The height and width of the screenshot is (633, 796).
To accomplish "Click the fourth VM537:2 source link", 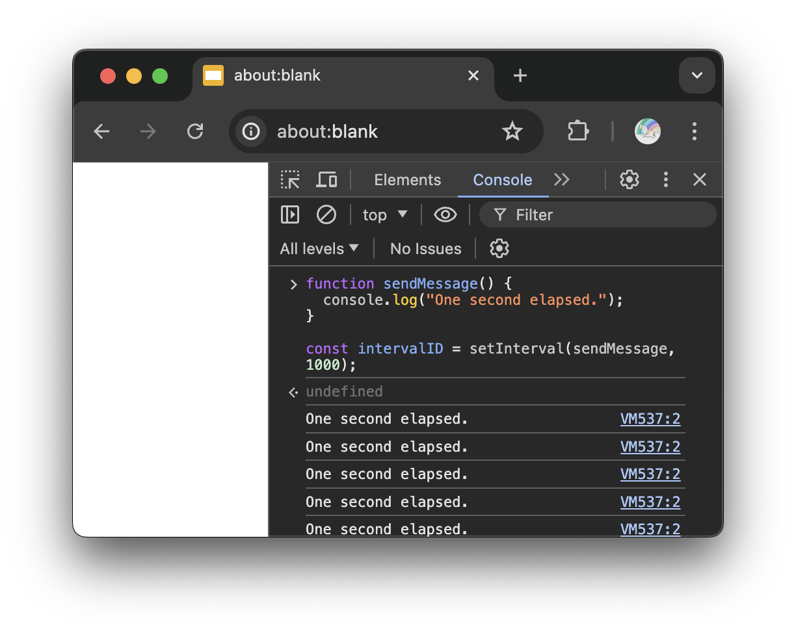I will [x=650, y=502].
